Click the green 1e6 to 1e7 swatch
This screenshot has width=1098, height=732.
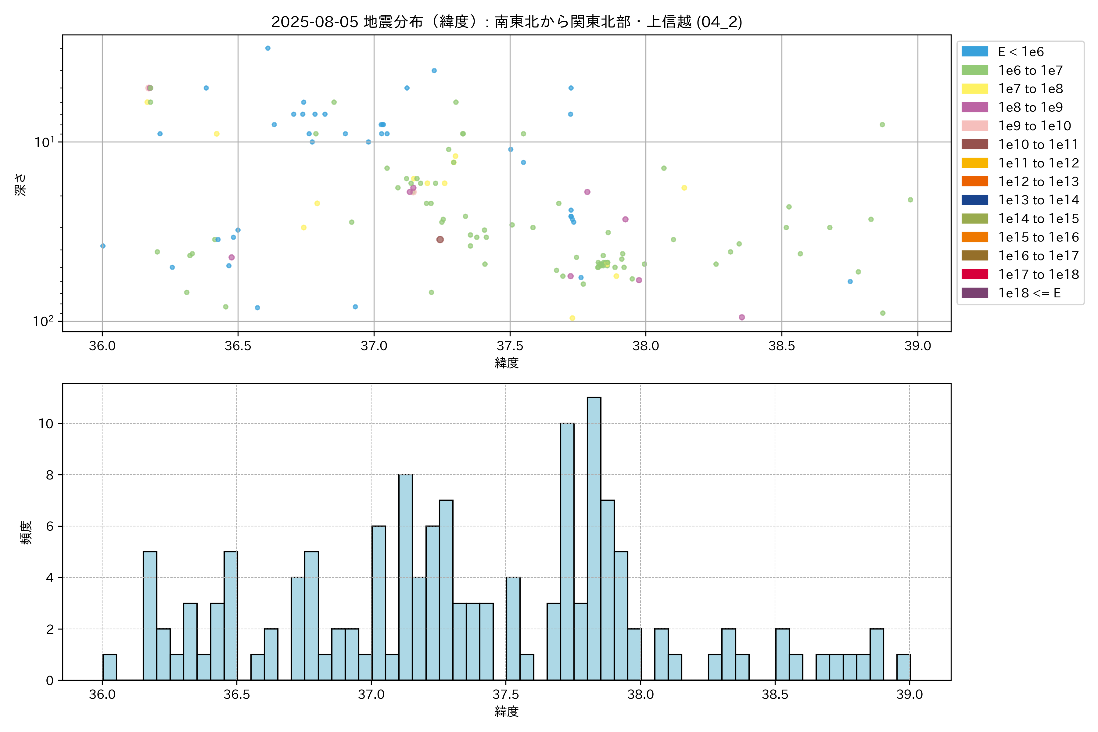click(x=974, y=70)
